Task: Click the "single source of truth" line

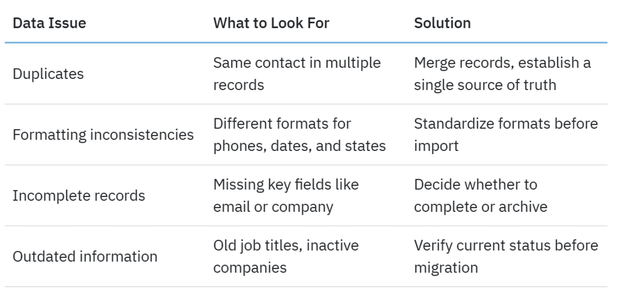Action: pyautogui.click(x=485, y=85)
